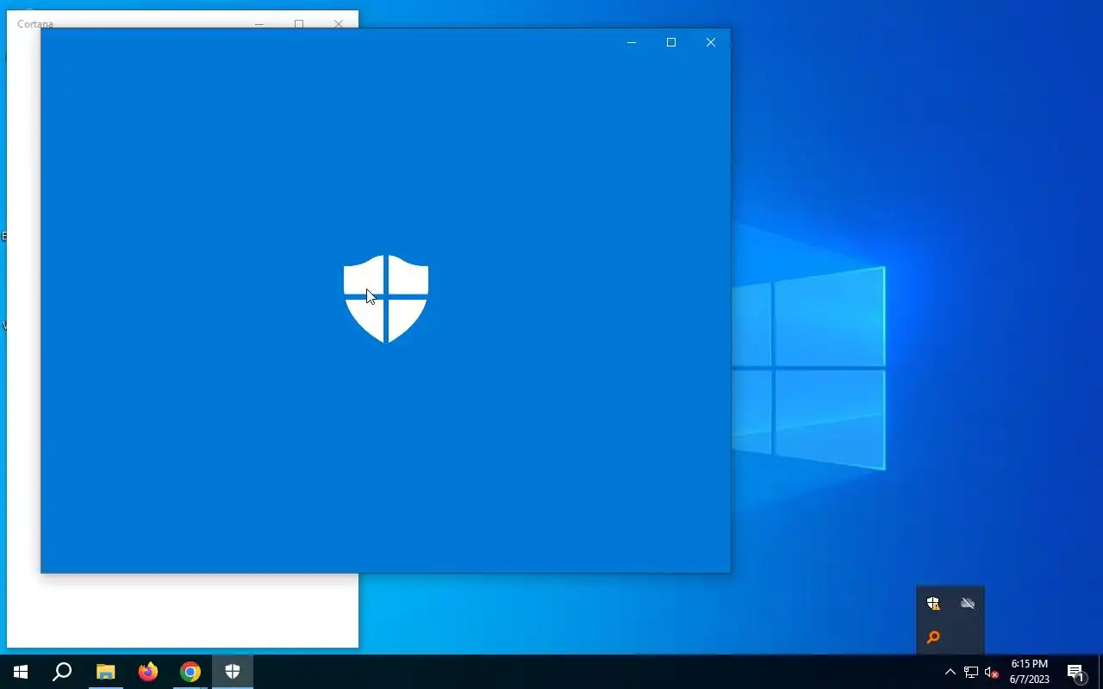
Task: Open the muted volume tray icon
Action: coord(992,672)
